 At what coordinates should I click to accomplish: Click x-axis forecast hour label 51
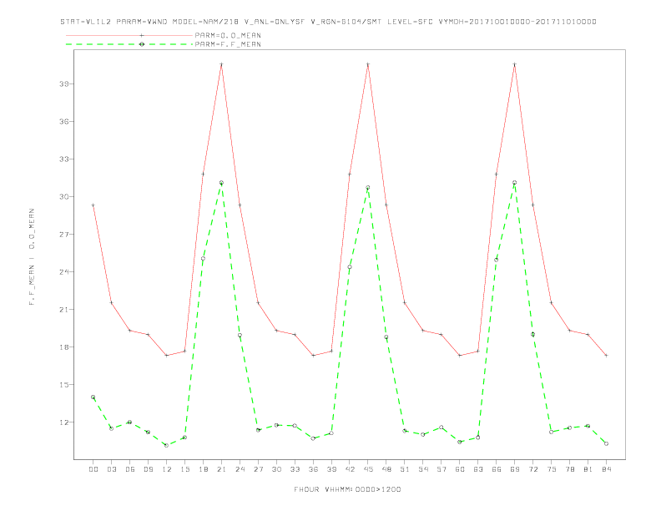click(x=405, y=469)
